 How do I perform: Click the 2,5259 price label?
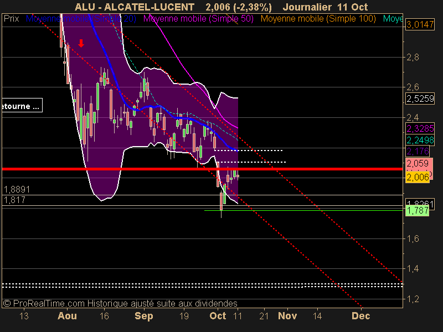[420, 98]
